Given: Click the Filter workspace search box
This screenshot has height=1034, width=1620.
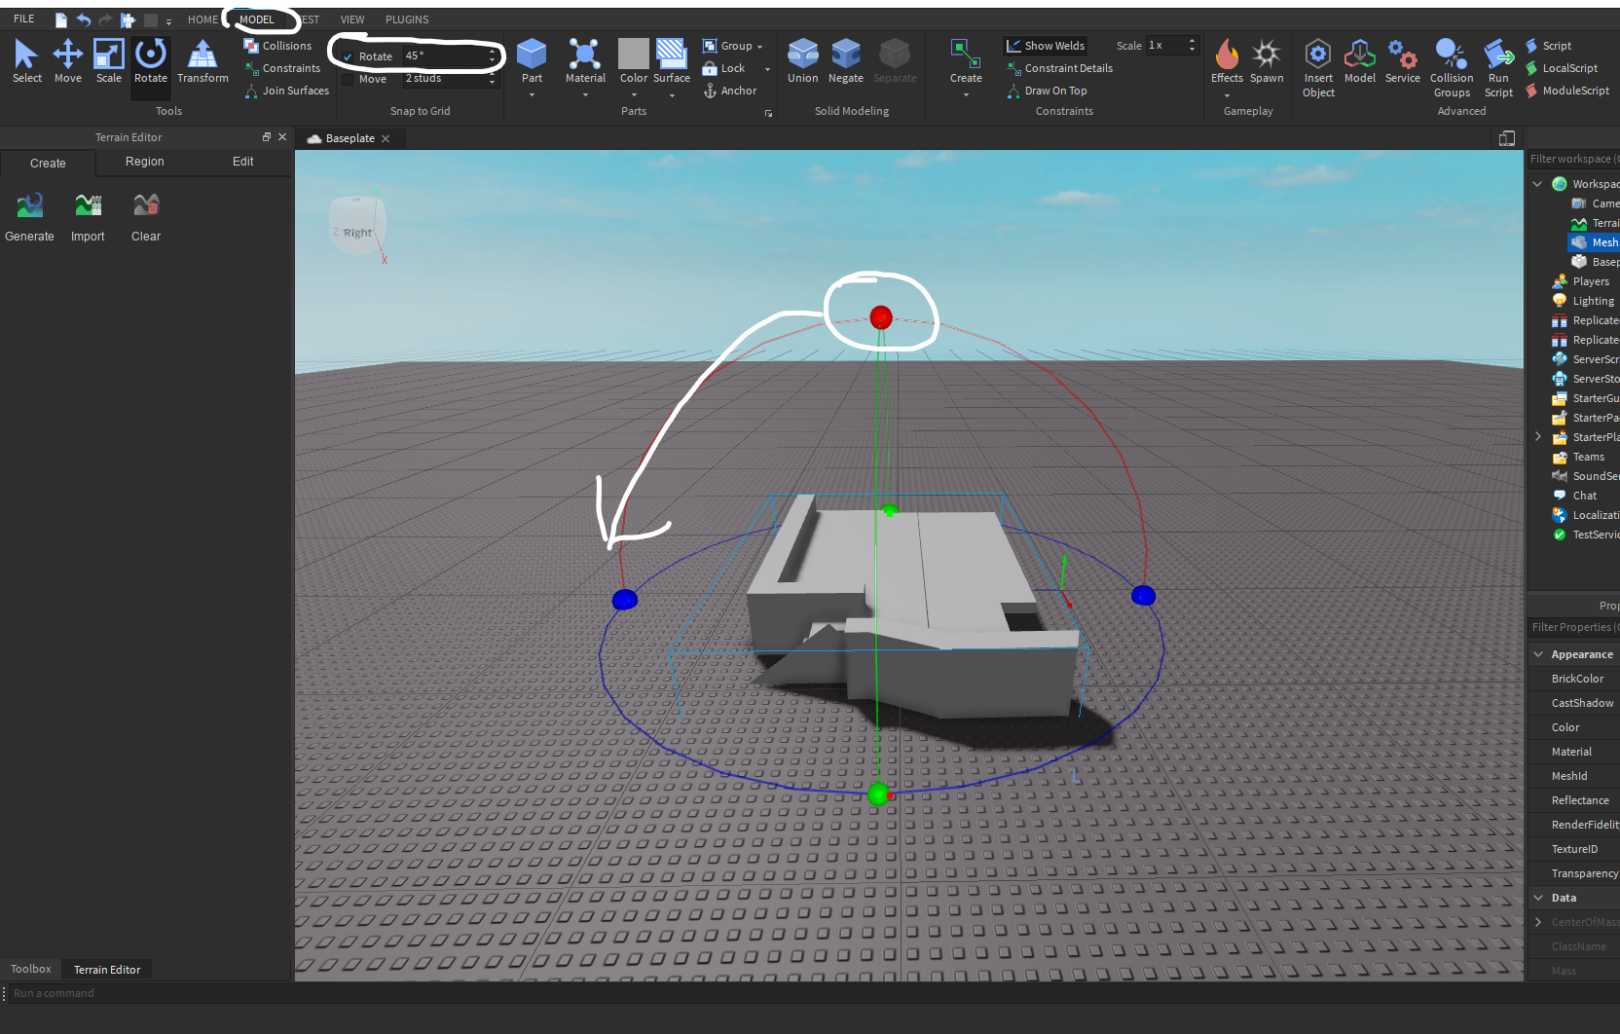Looking at the screenshot, I should point(1573,159).
